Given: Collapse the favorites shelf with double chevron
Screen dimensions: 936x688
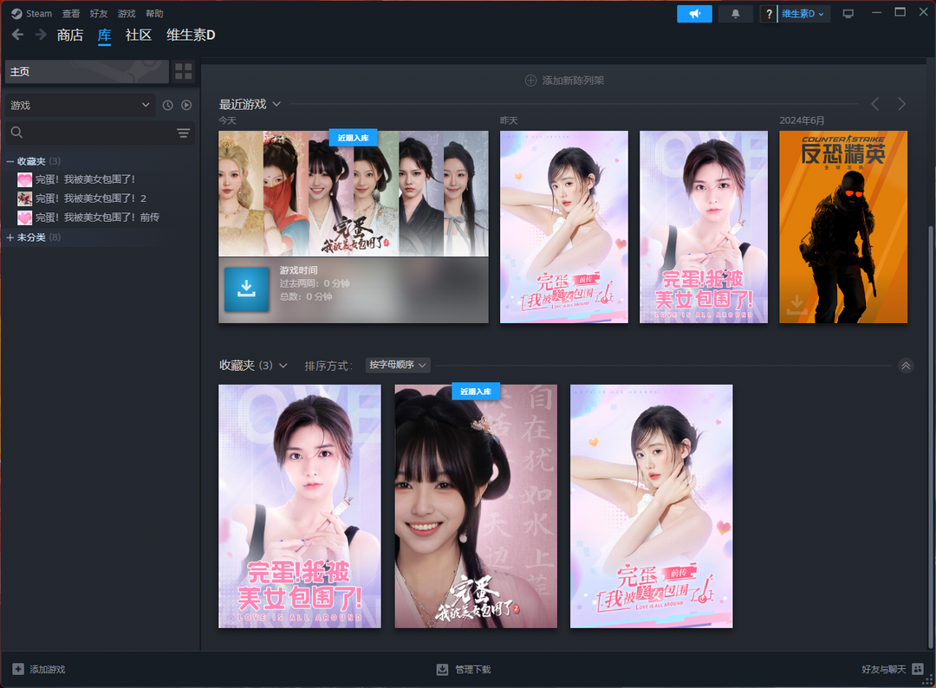Looking at the screenshot, I should [x=906, y=366].
